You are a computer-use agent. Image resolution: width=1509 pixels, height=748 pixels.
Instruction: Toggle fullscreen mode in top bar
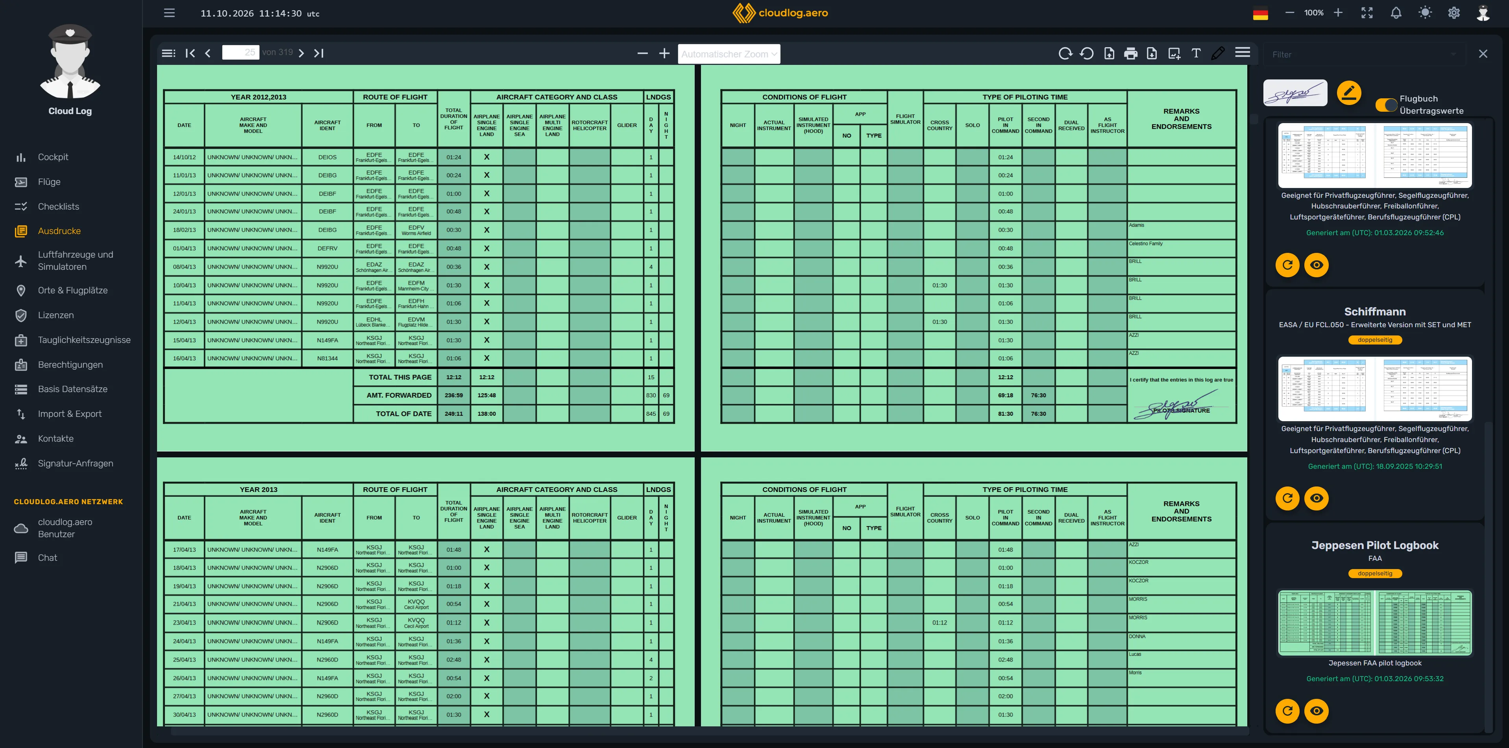(x=1367, y=13)
